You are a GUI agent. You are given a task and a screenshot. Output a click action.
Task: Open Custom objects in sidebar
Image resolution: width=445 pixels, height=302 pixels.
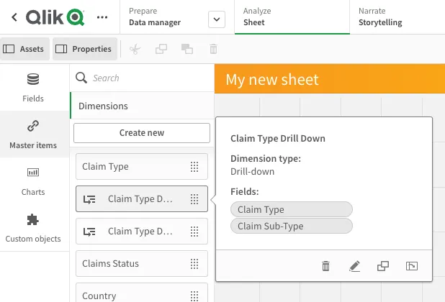click(33, 228)
